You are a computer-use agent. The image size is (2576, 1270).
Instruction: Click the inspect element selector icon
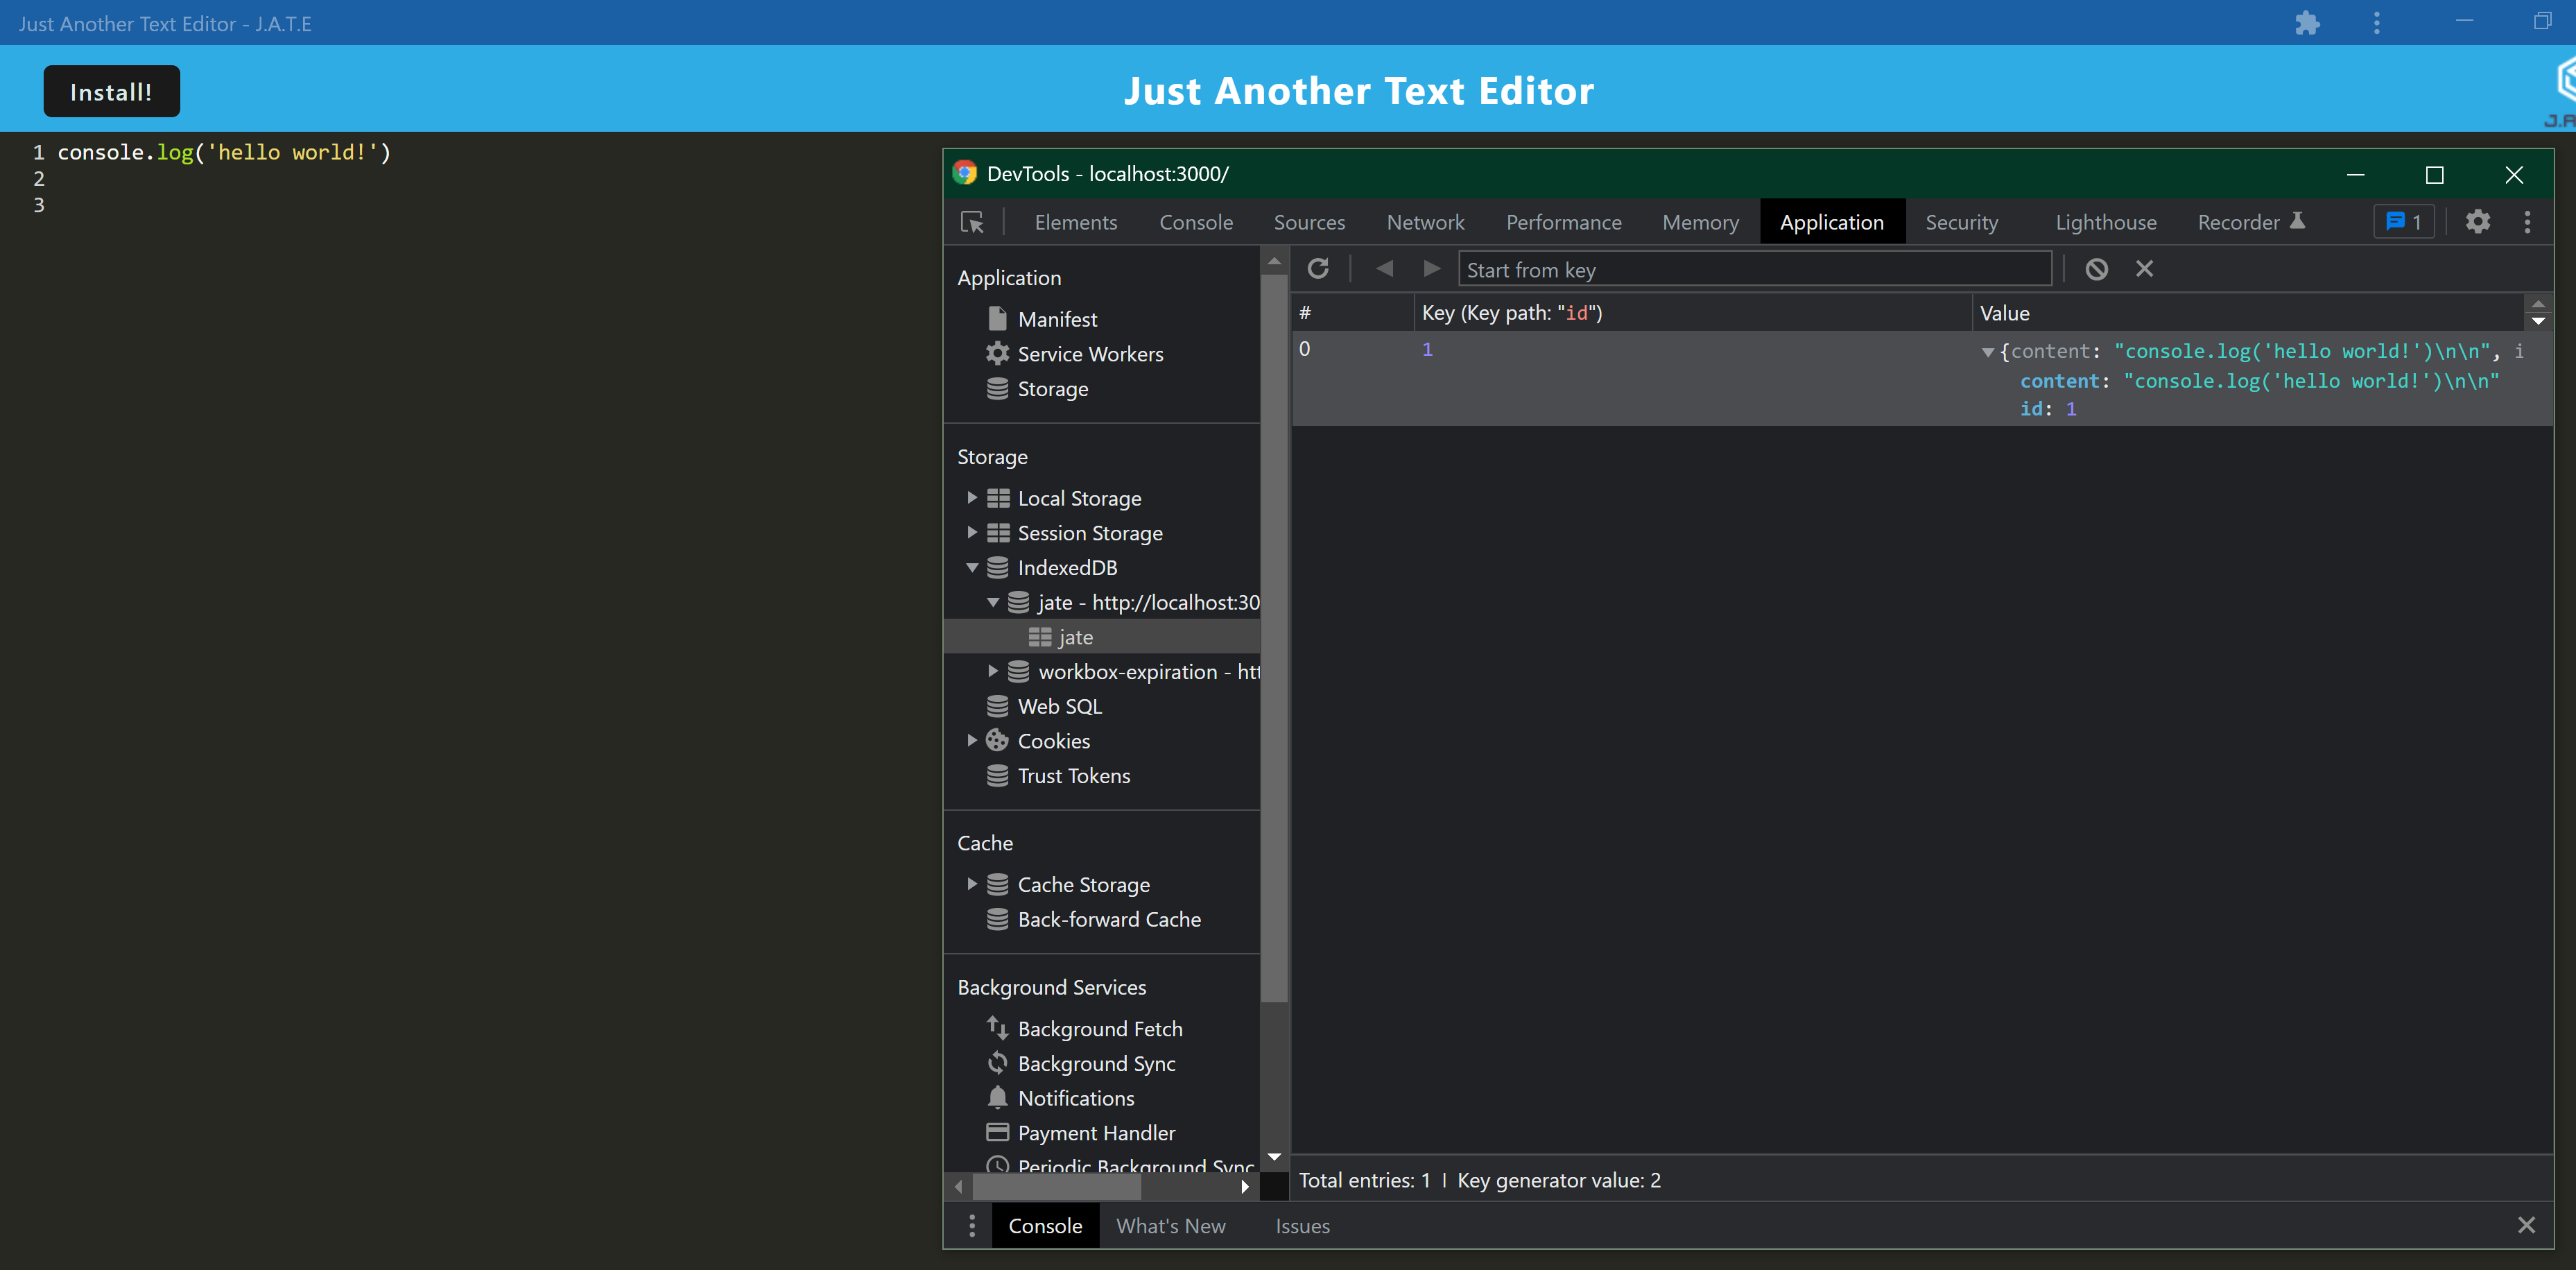(972, 222)
